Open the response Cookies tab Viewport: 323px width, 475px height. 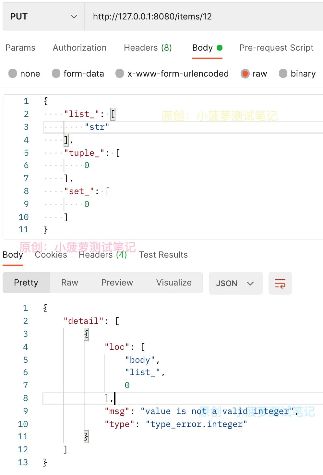click(x=51, y=255)
